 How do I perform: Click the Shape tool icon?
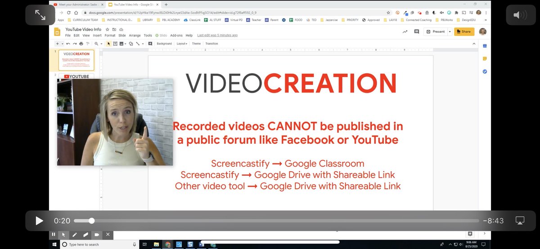pyautogui.click(x=130, y=44)
